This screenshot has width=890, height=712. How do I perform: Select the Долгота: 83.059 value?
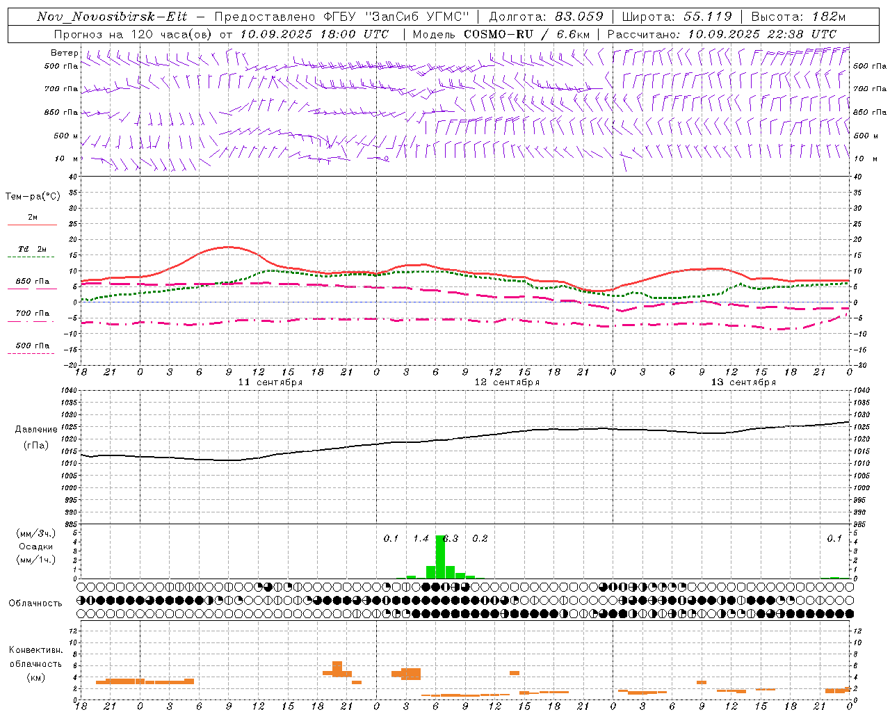(x=547, y=17)
